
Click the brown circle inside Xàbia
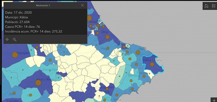[x=152, y=64]
